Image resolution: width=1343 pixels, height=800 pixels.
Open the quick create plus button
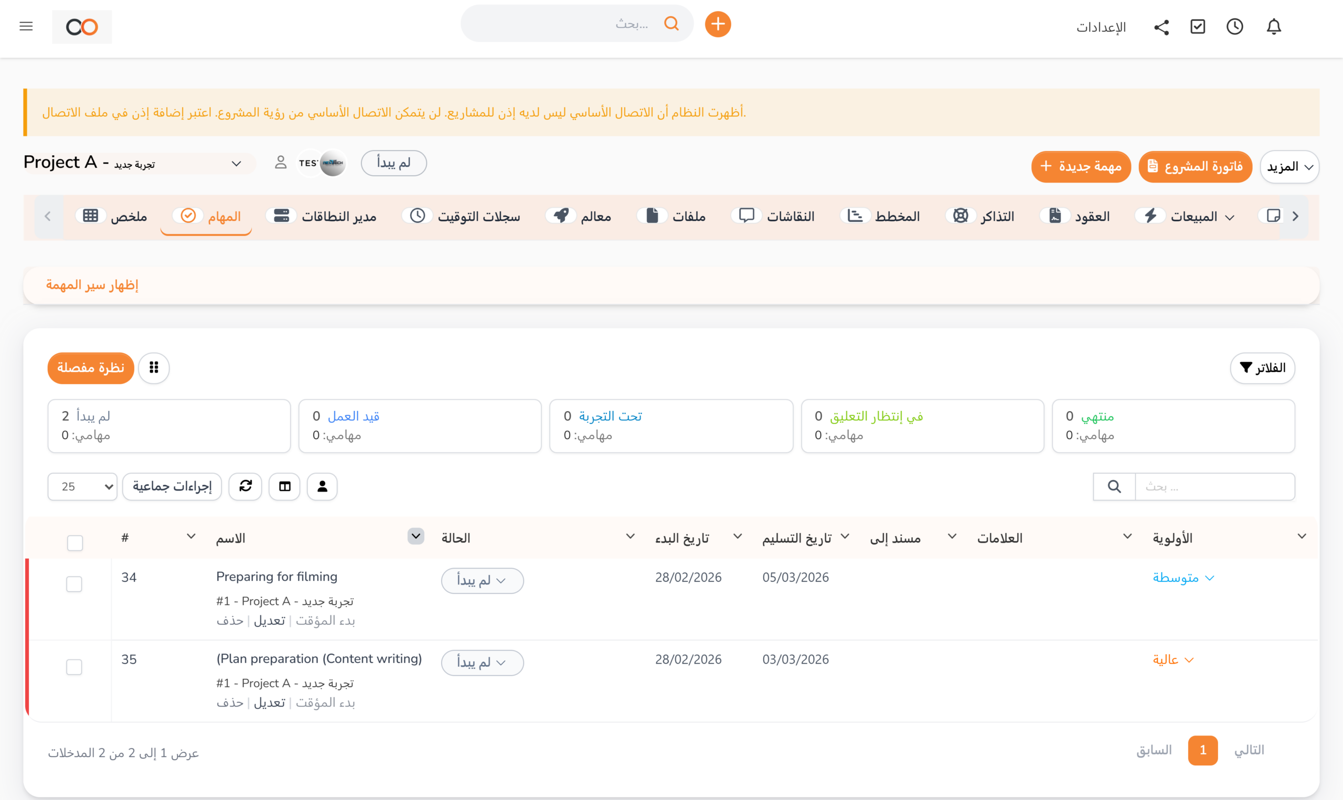tap(717, 24)
